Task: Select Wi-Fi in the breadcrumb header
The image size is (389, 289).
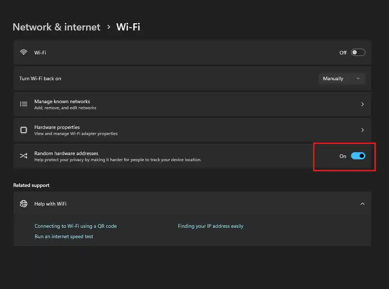Action: click(128, 27)
